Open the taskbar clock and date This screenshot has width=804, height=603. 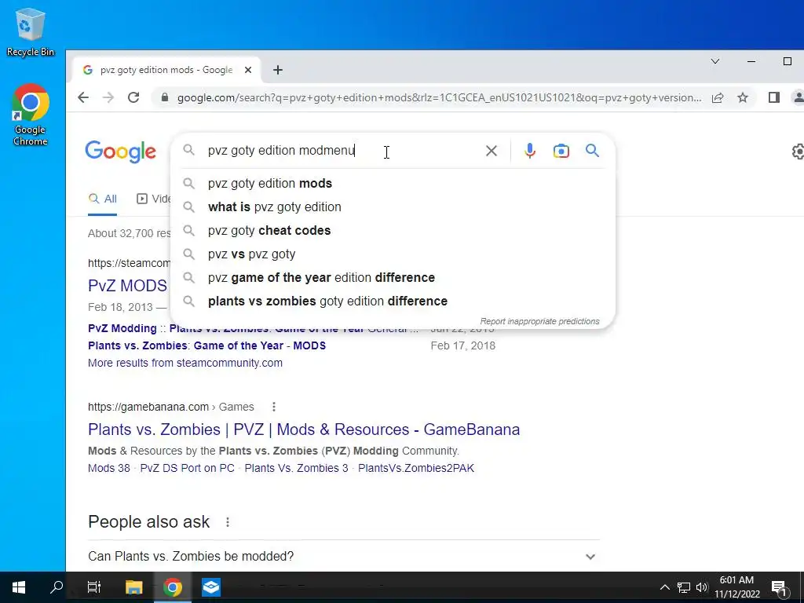point(736,587)
